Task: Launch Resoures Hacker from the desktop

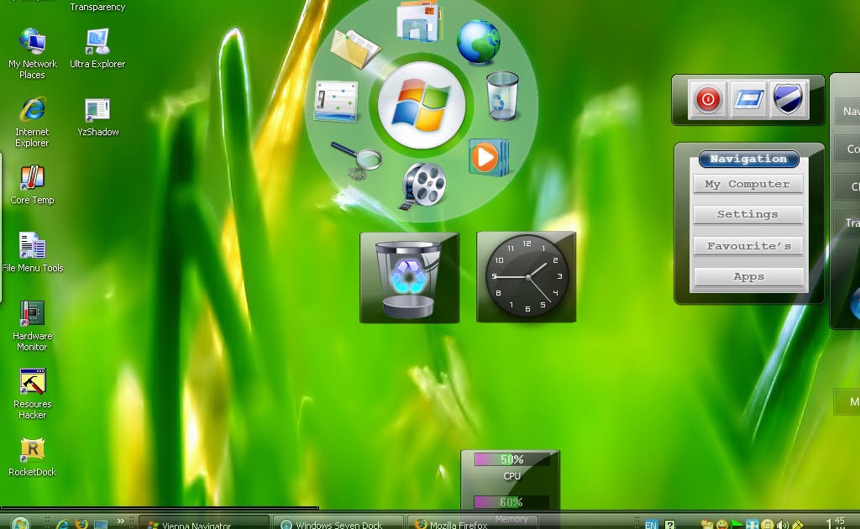Action: pos(33,394)
